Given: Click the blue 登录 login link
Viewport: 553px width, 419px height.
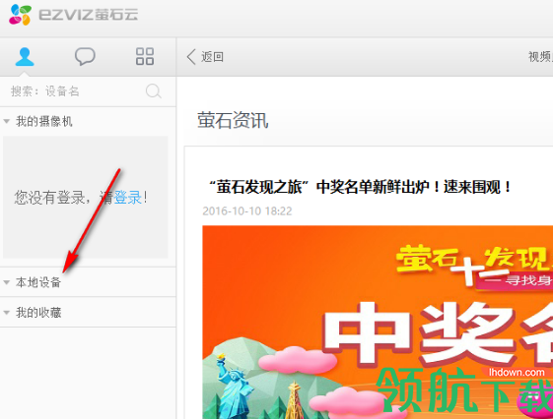Looking at the screenshot, I should click(128, 198).
